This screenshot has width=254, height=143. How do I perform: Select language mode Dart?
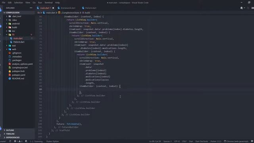191,141
